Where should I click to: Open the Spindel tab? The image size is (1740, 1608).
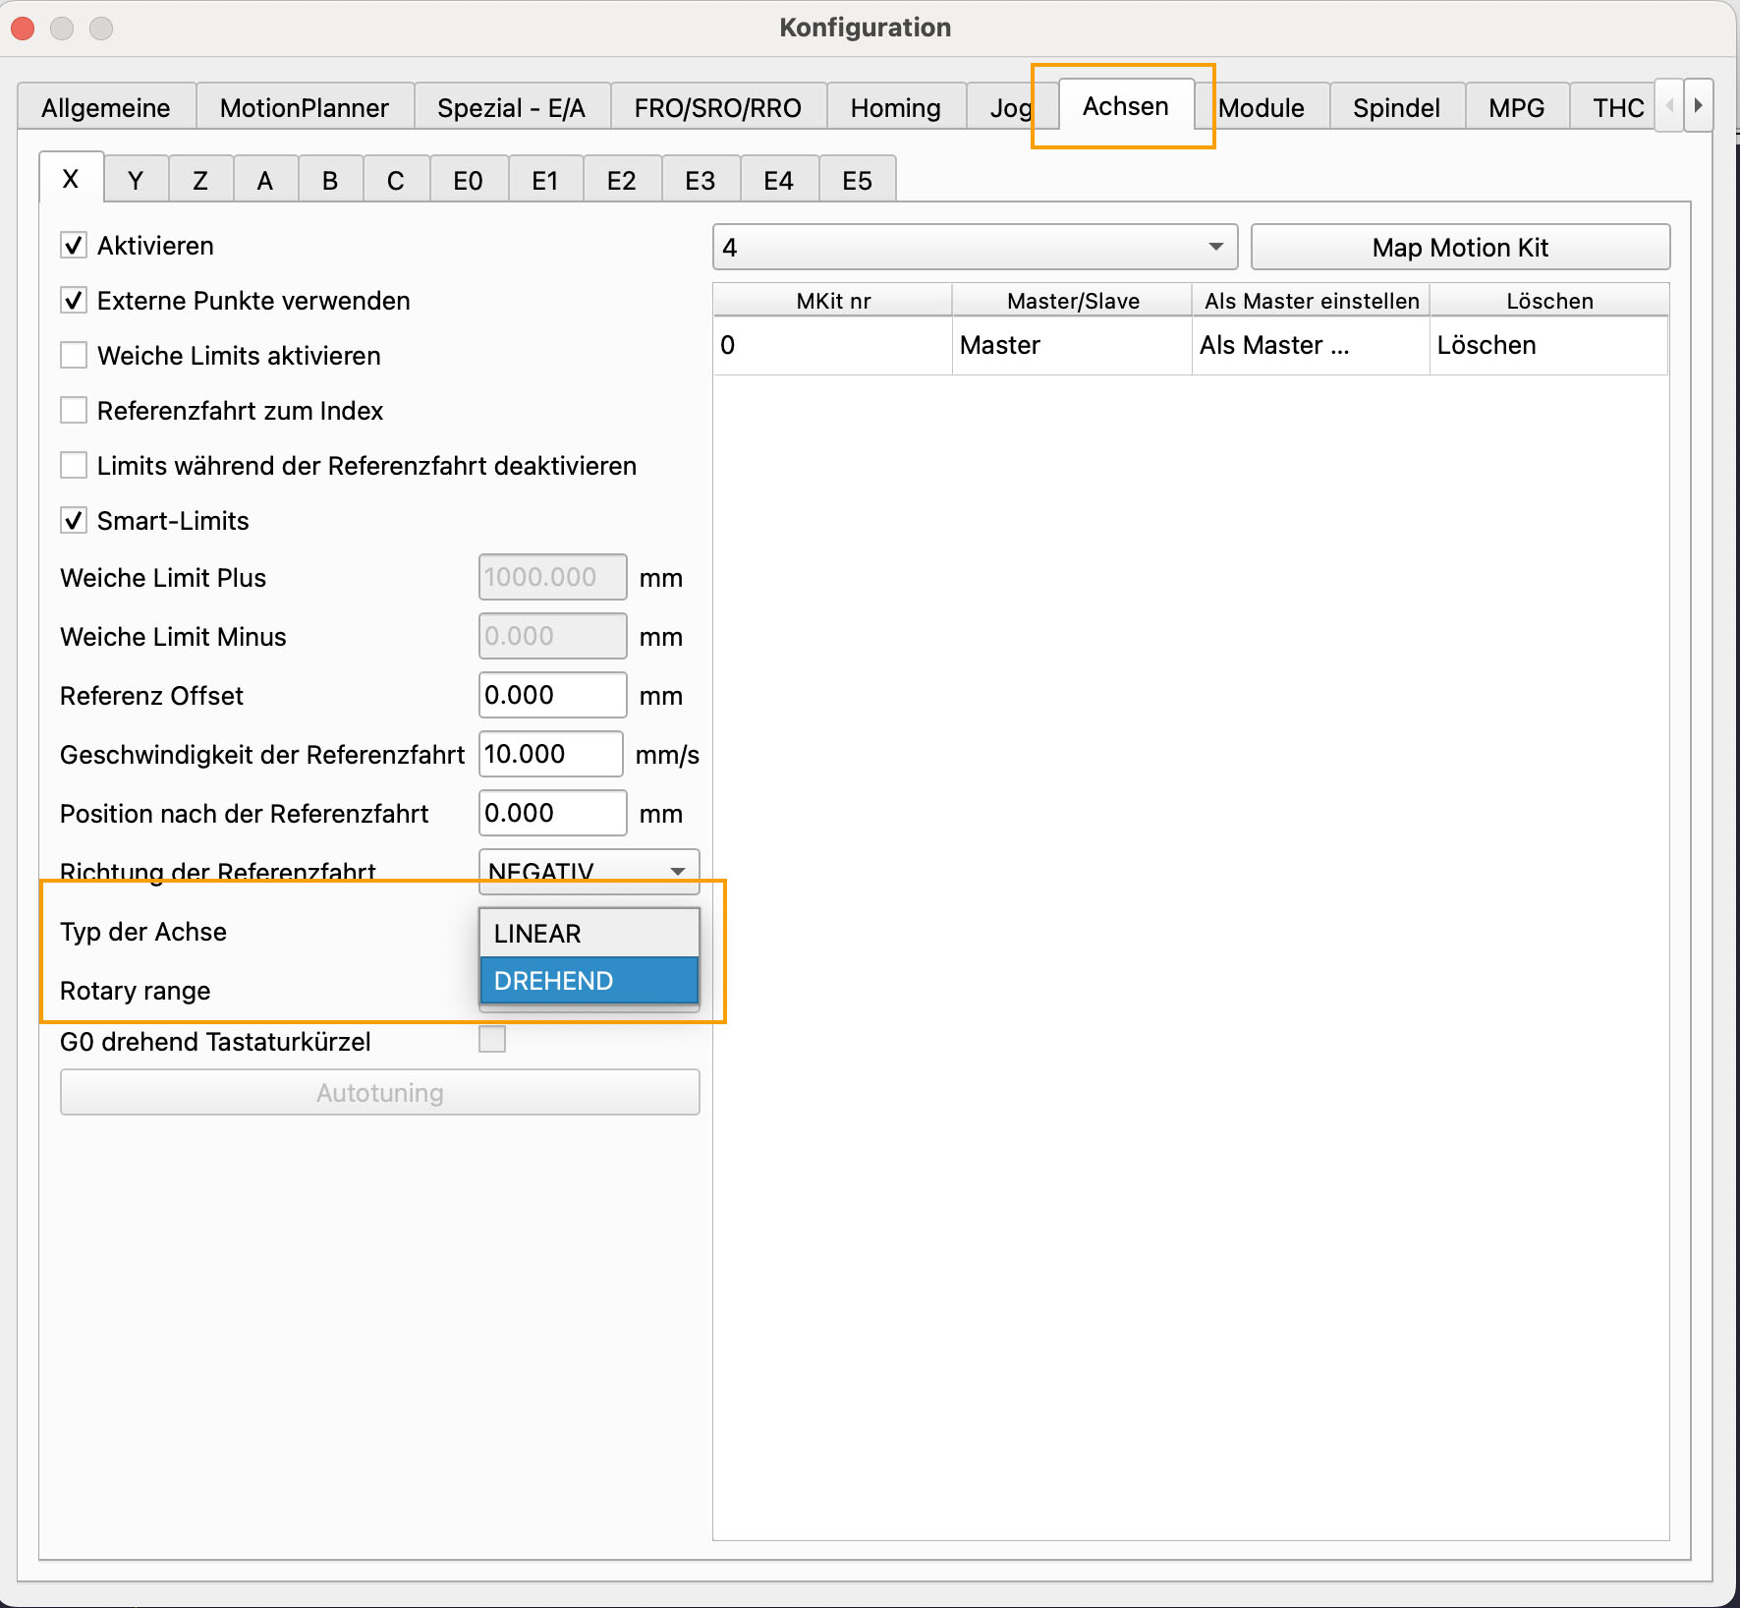tap(1395, 108)
